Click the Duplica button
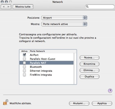115x109 pixels. point(89,76)
